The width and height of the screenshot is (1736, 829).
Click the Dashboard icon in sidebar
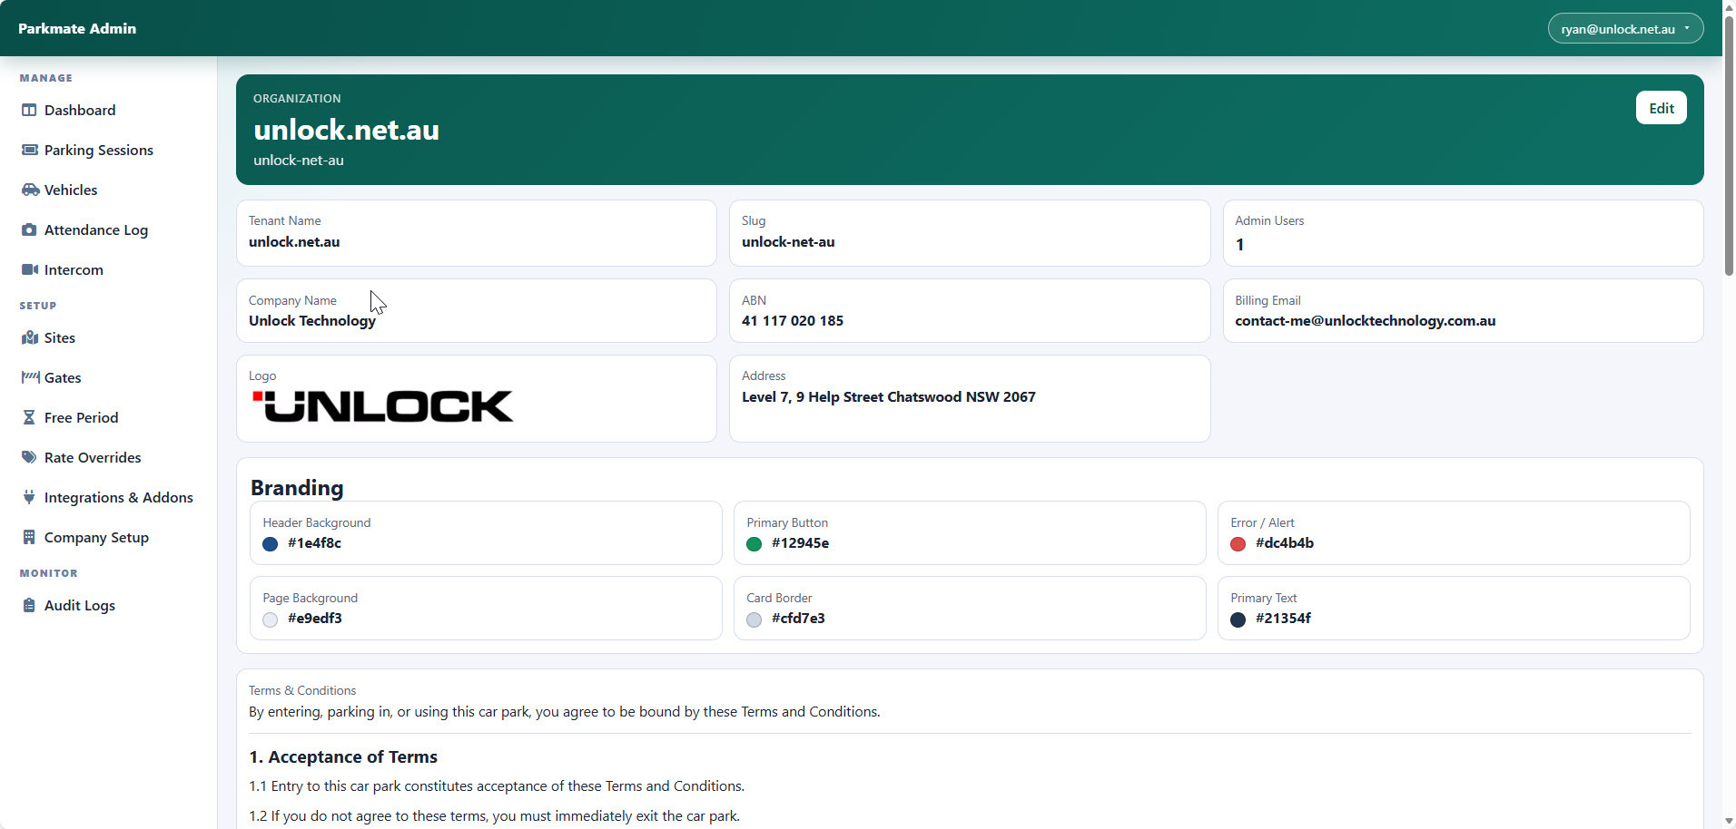(29, 110)
